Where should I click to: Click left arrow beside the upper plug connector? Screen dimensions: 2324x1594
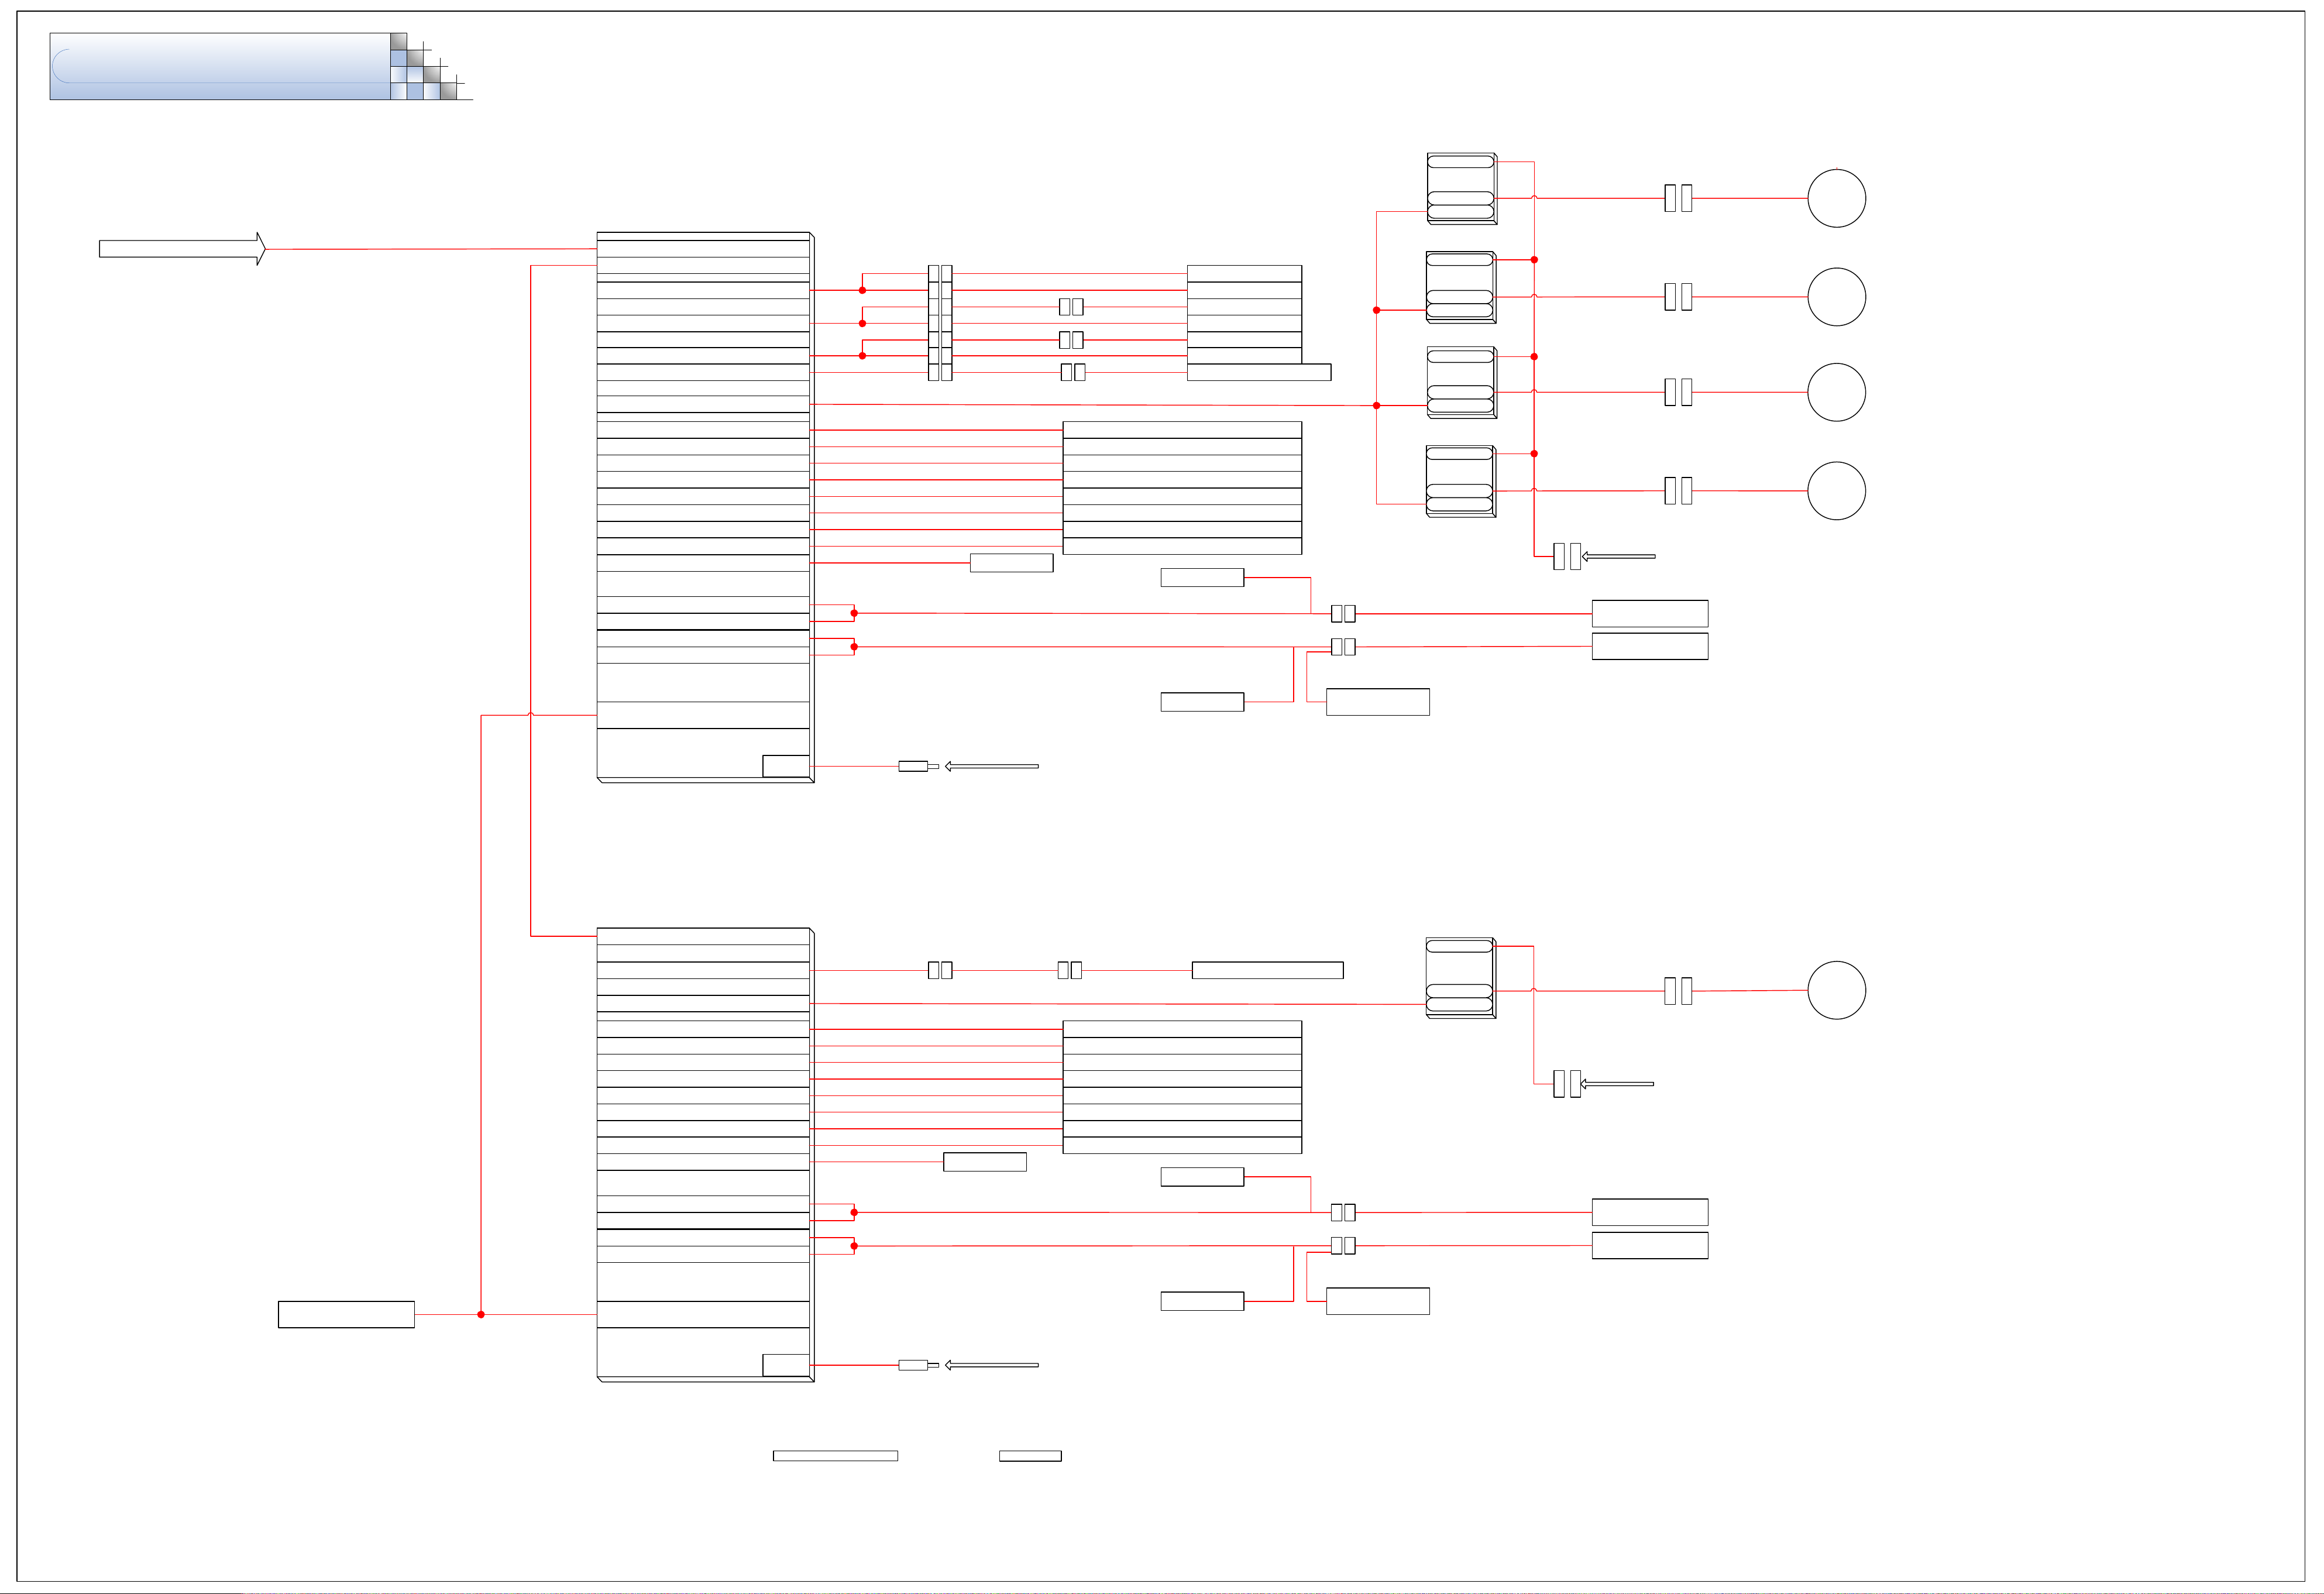(x=991, y=766)
